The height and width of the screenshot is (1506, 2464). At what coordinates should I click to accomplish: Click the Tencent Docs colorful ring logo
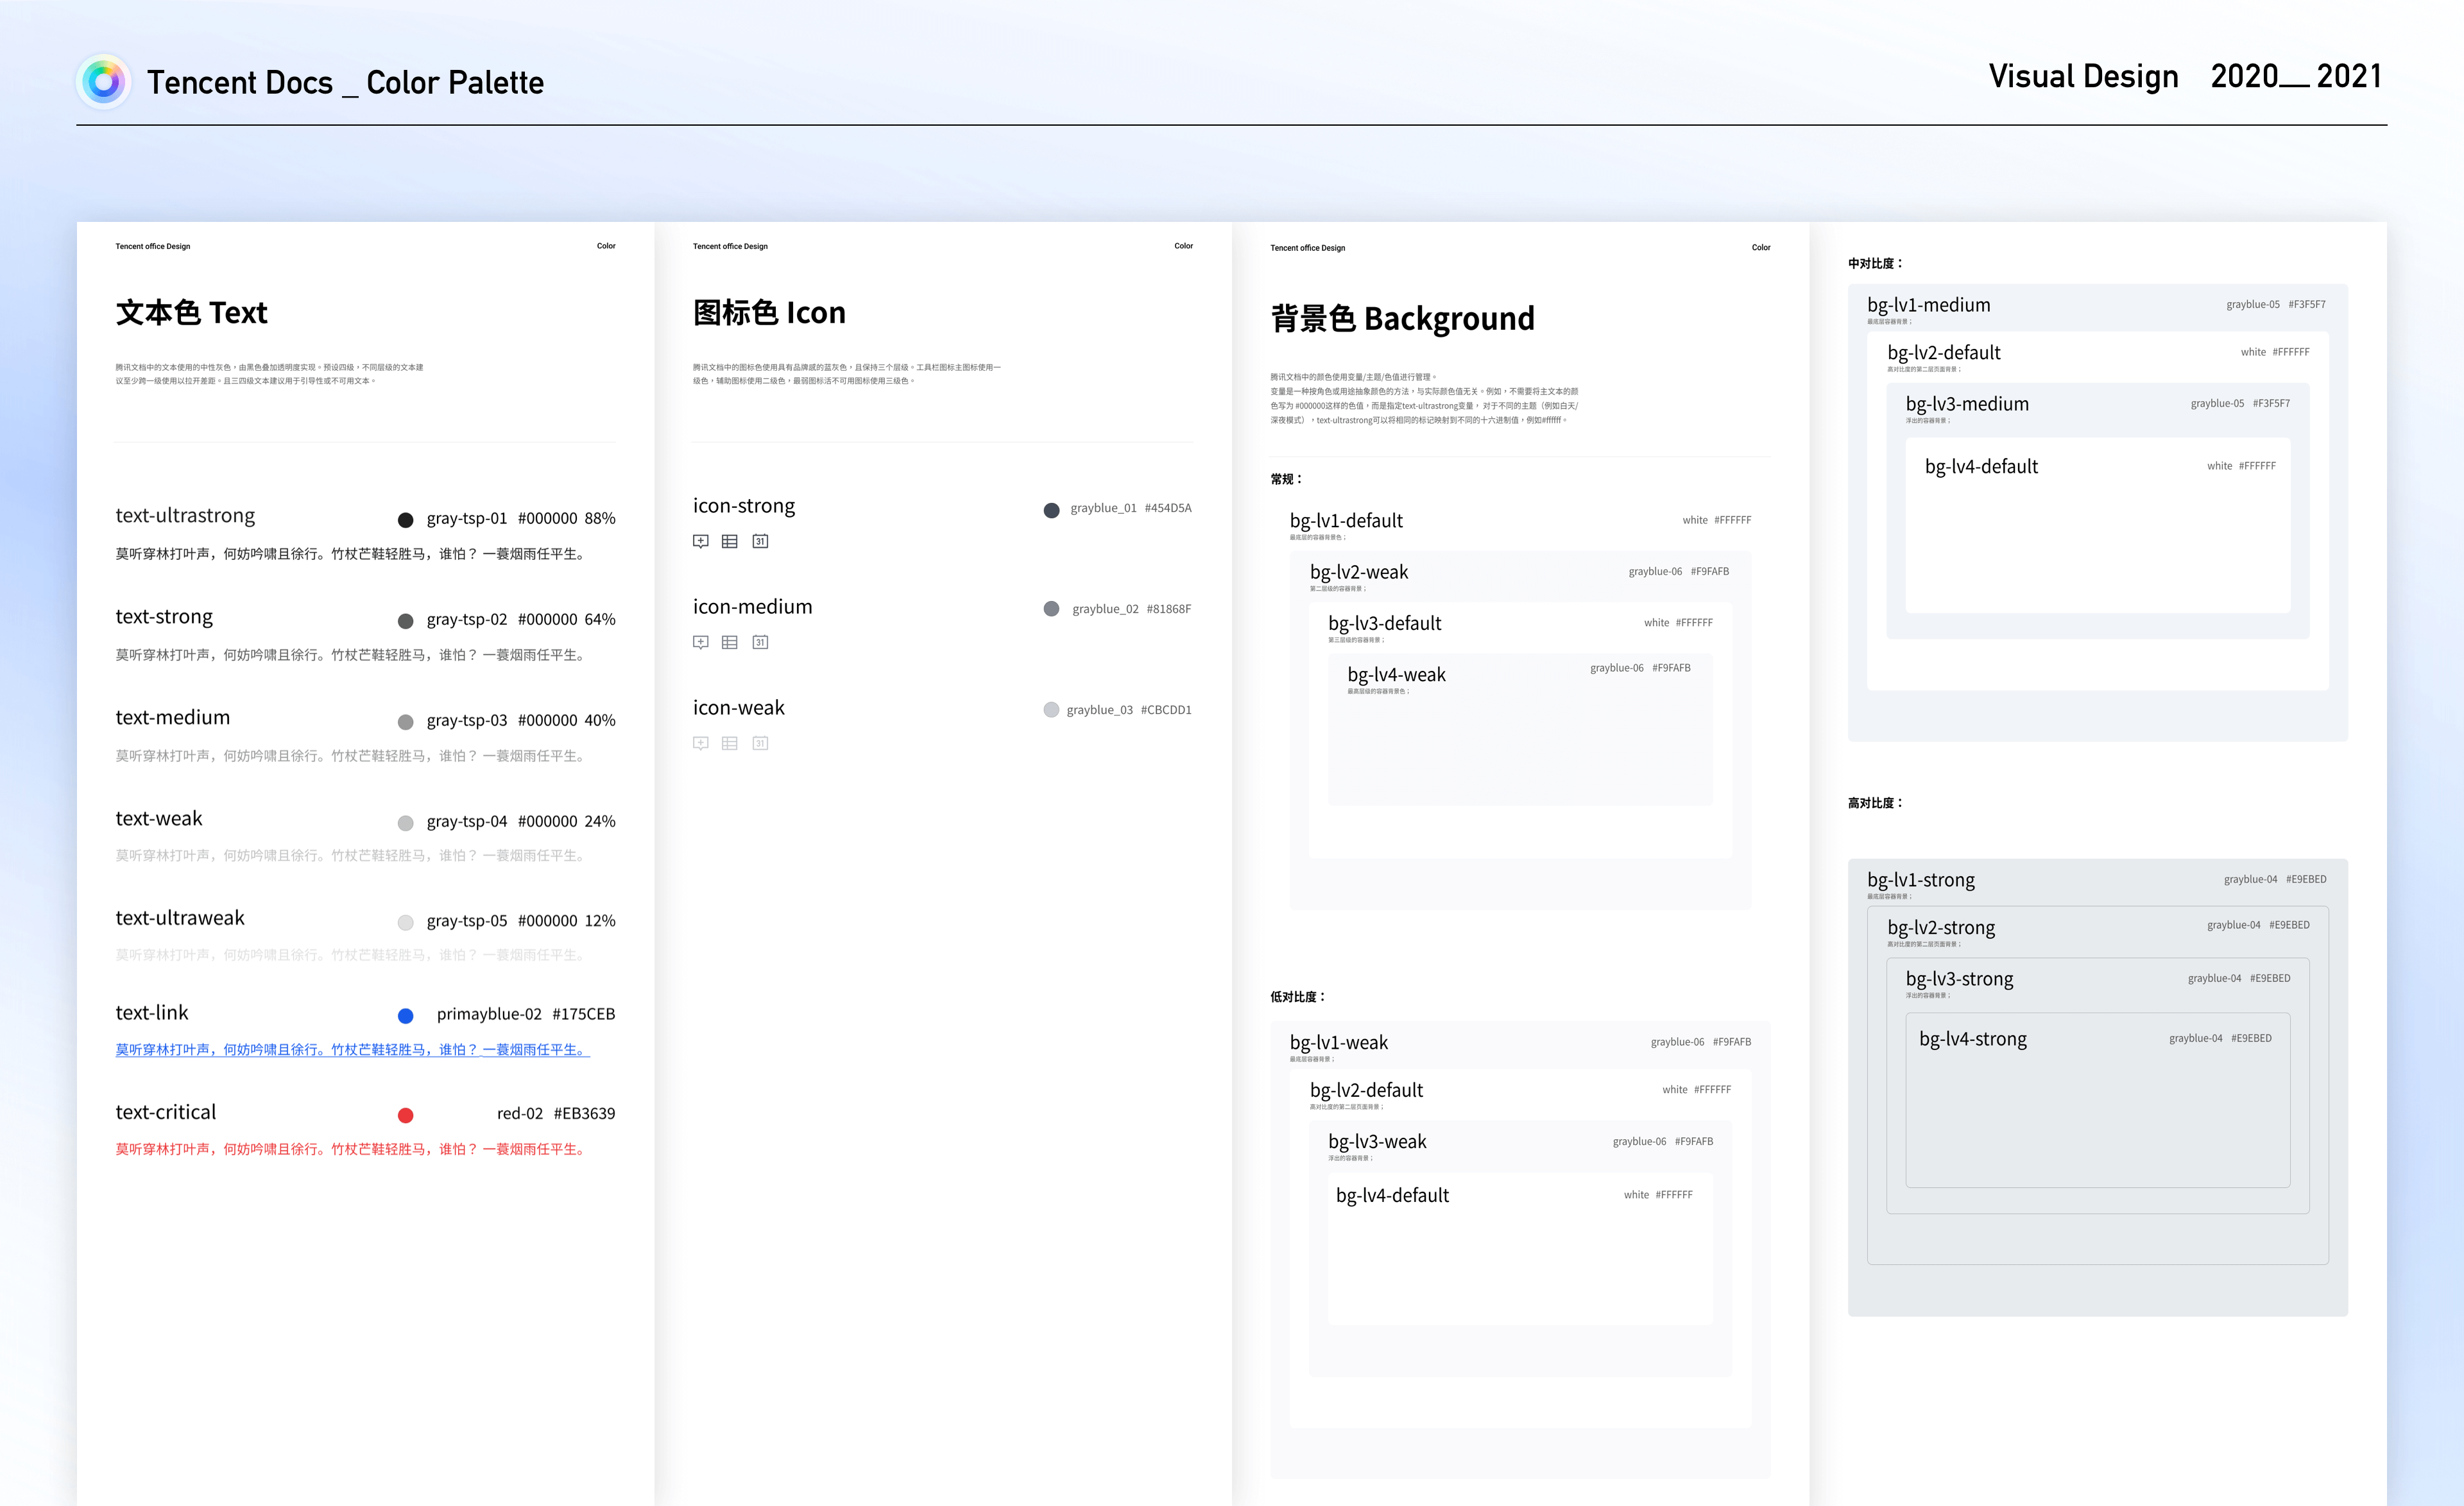click(x=104, y=81)
